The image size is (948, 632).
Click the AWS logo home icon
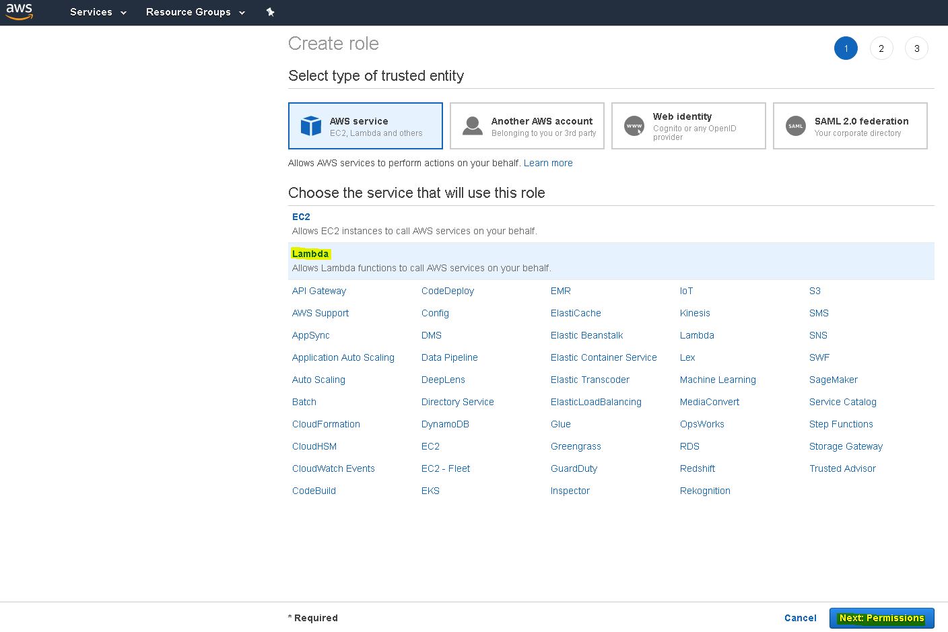click(19, 11)
